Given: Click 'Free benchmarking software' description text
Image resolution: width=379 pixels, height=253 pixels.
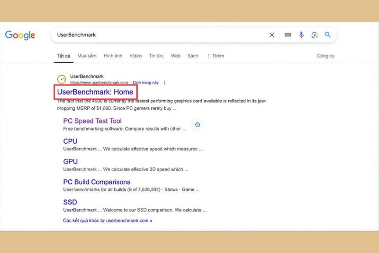Looking at the screenshot, I should 125,129.
